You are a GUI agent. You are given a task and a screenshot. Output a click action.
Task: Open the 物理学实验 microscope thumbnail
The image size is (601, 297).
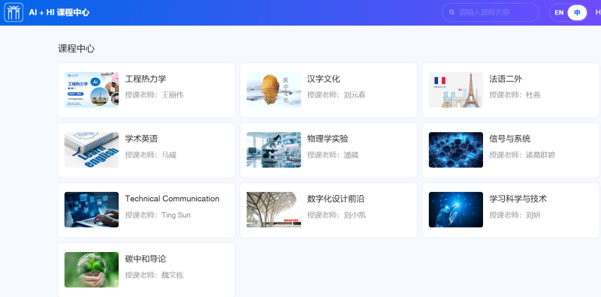tap(273, 150)
